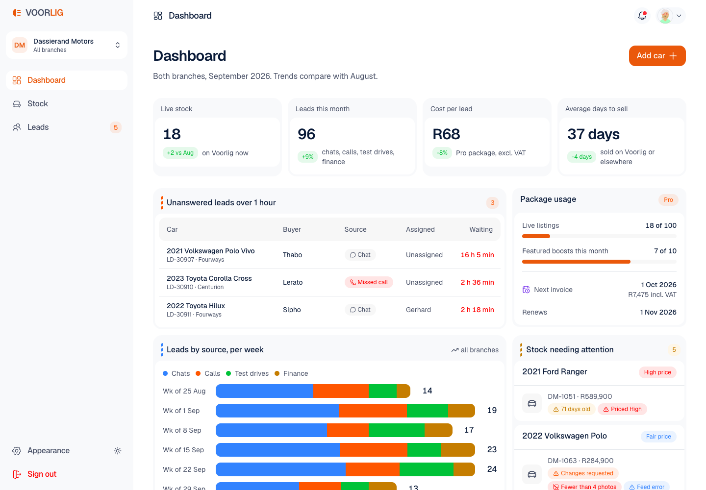Click the Live stock value 18
The image size is (706, 490).
point(172,134)
